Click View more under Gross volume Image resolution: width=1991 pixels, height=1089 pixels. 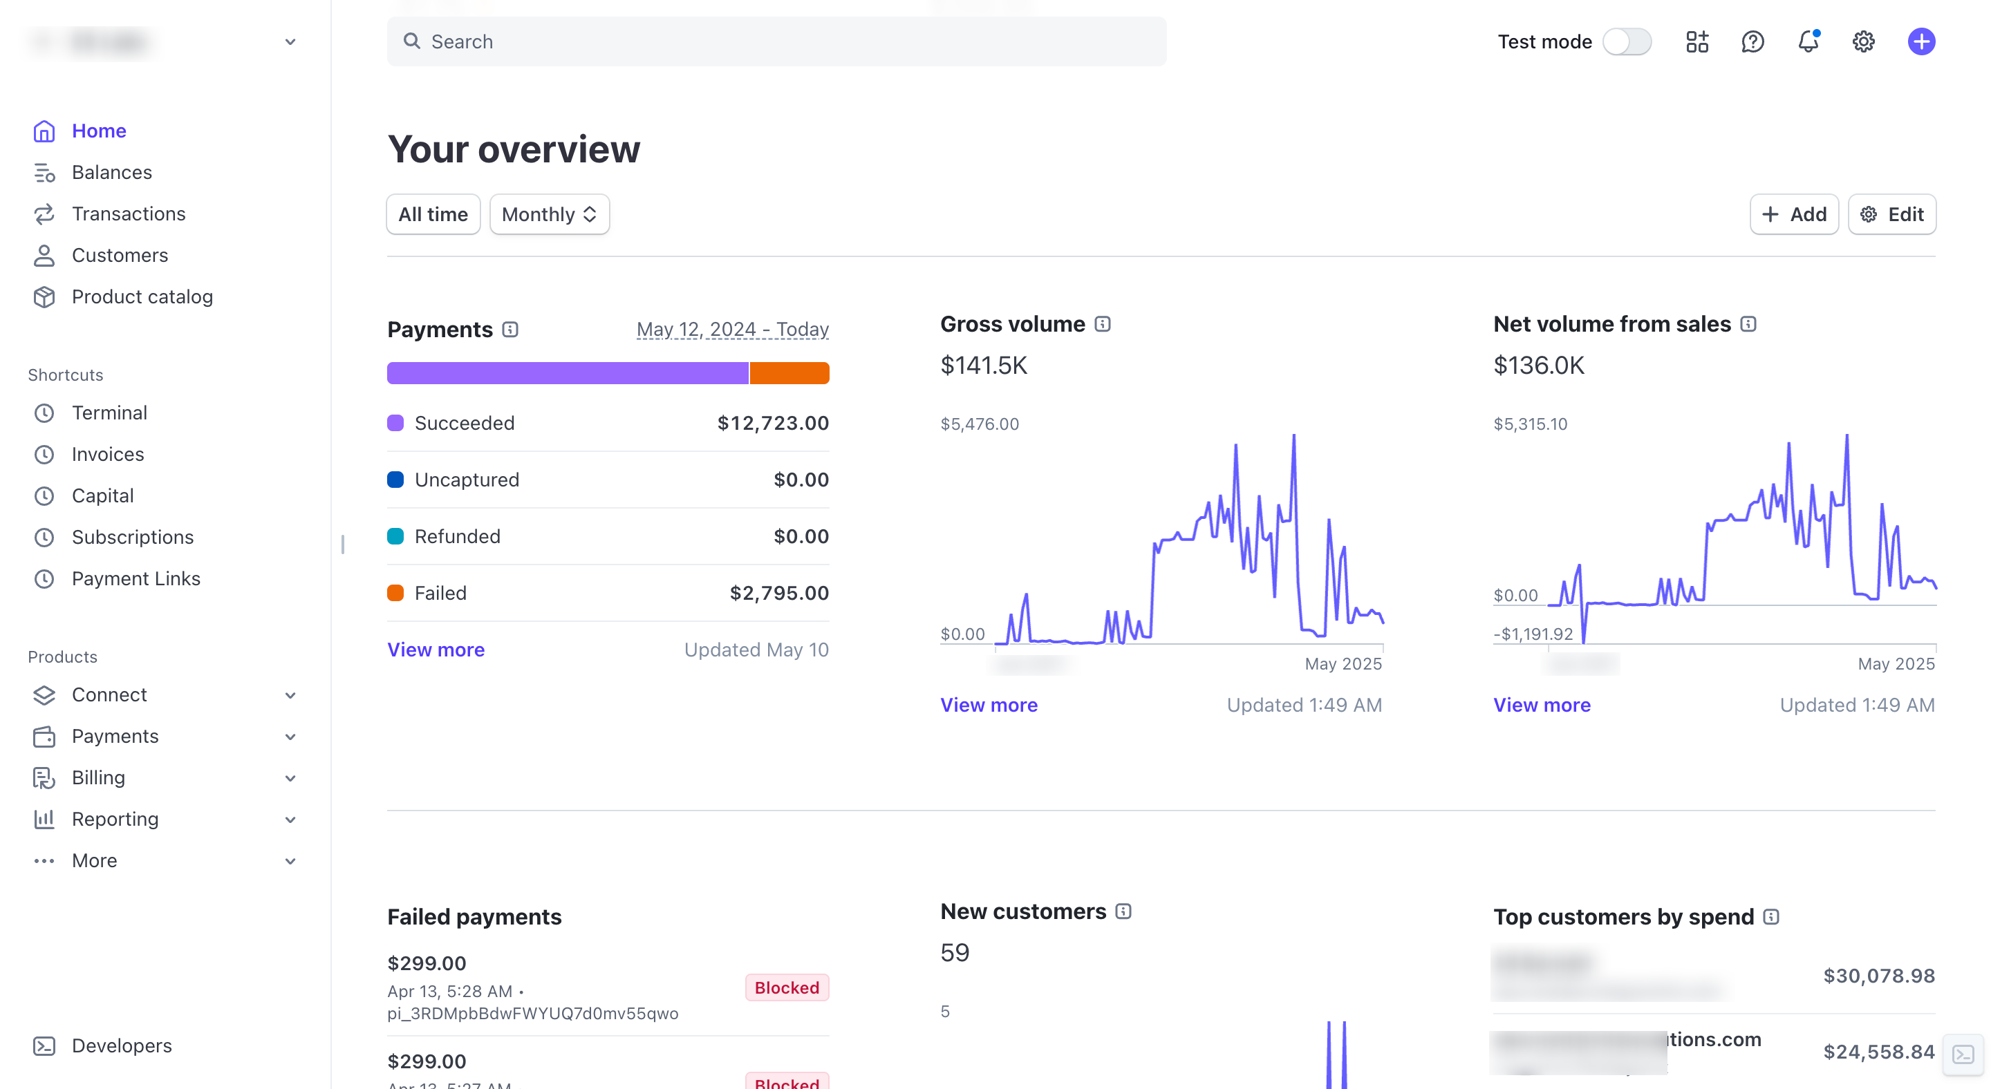tap(989, 705)
